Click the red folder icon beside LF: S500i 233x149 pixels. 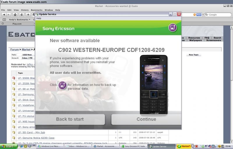[x=14, y=78]
